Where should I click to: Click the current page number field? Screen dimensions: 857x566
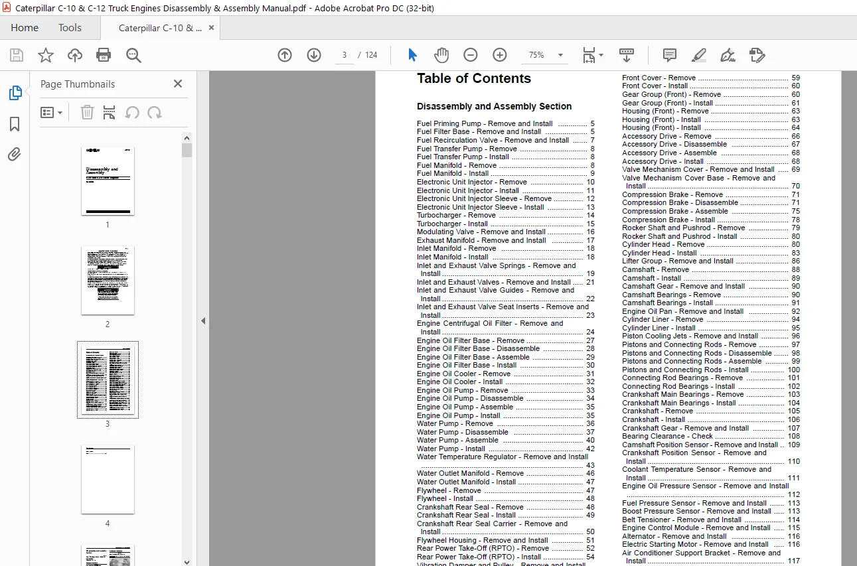click(x=344, y=55)
